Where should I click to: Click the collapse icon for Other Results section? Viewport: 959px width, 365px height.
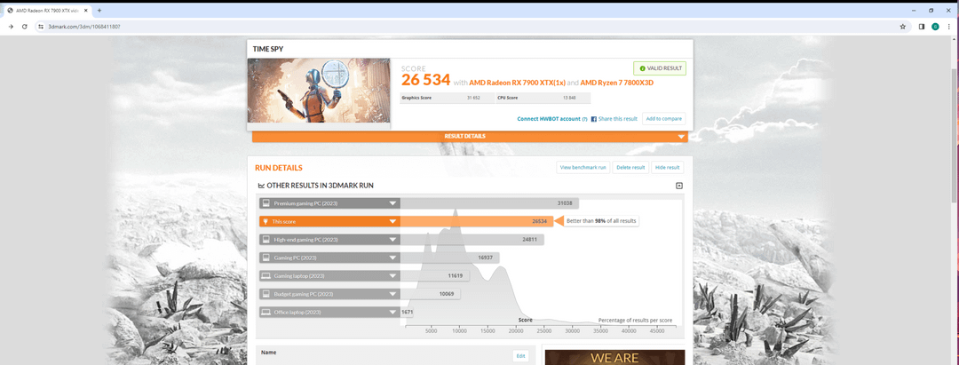tap(679, 186)
